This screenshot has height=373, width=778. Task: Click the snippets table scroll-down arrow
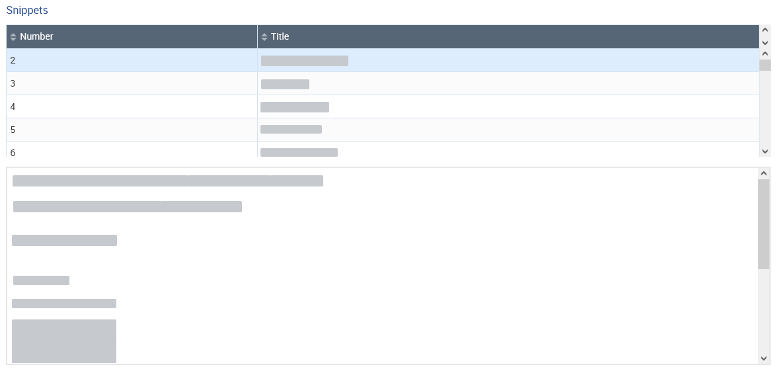coord(765,151)
